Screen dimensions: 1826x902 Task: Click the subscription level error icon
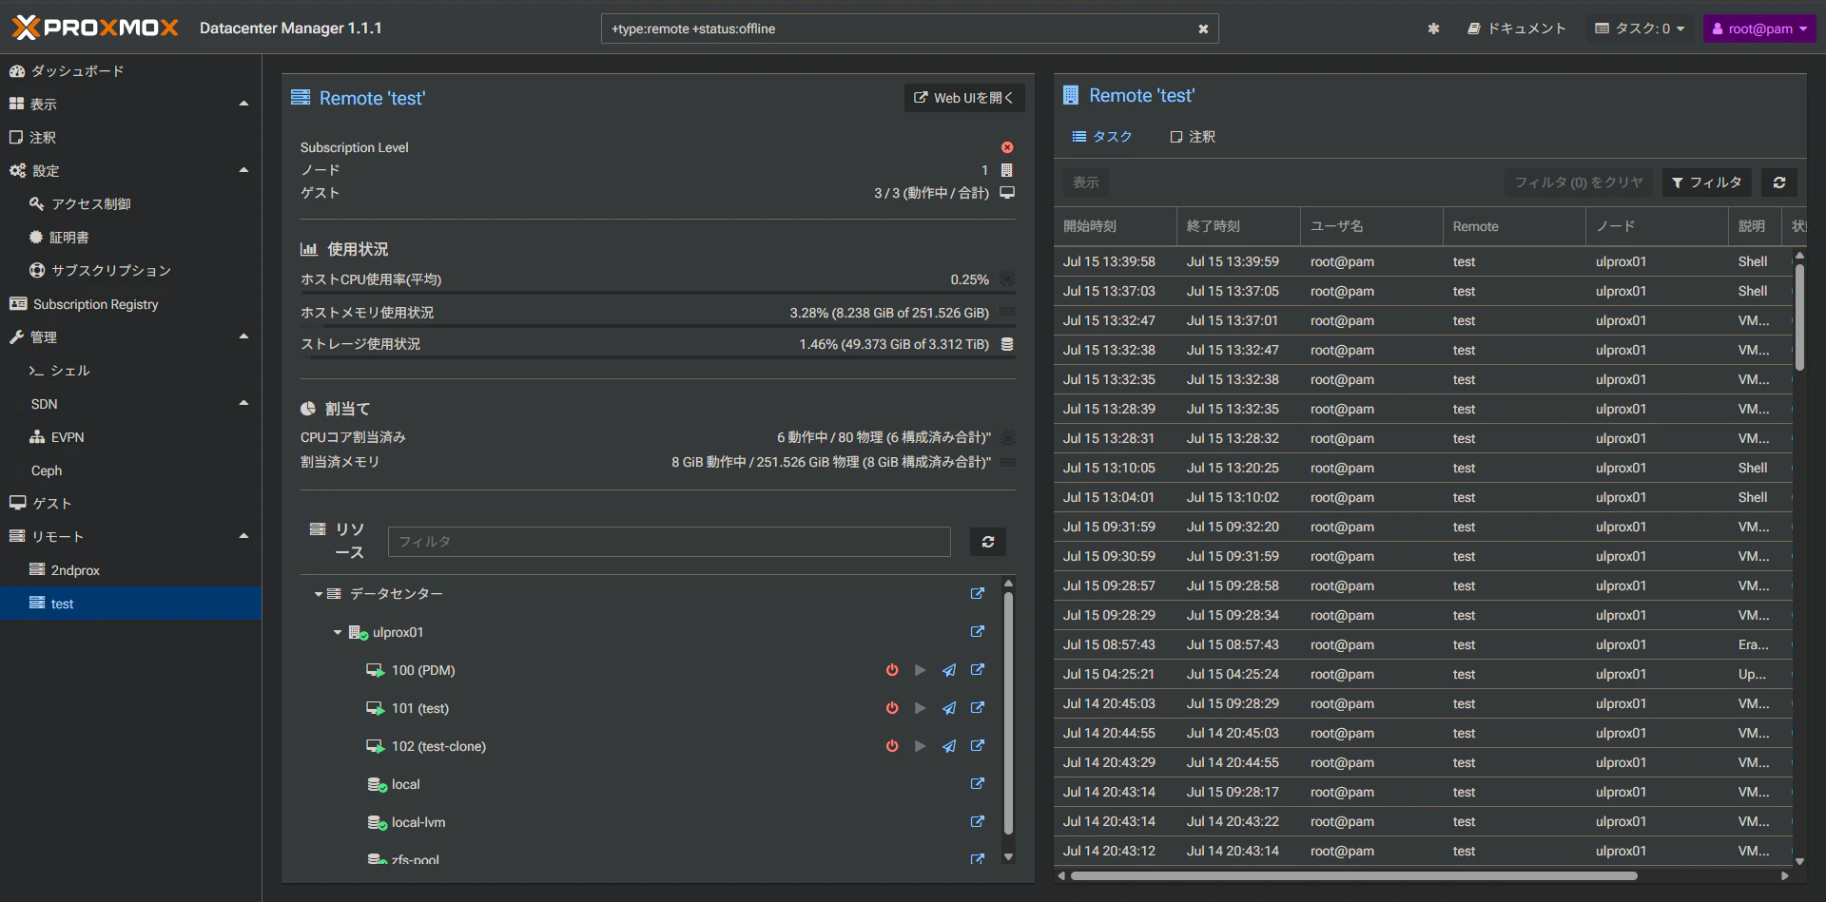(x=1007, y=147)
